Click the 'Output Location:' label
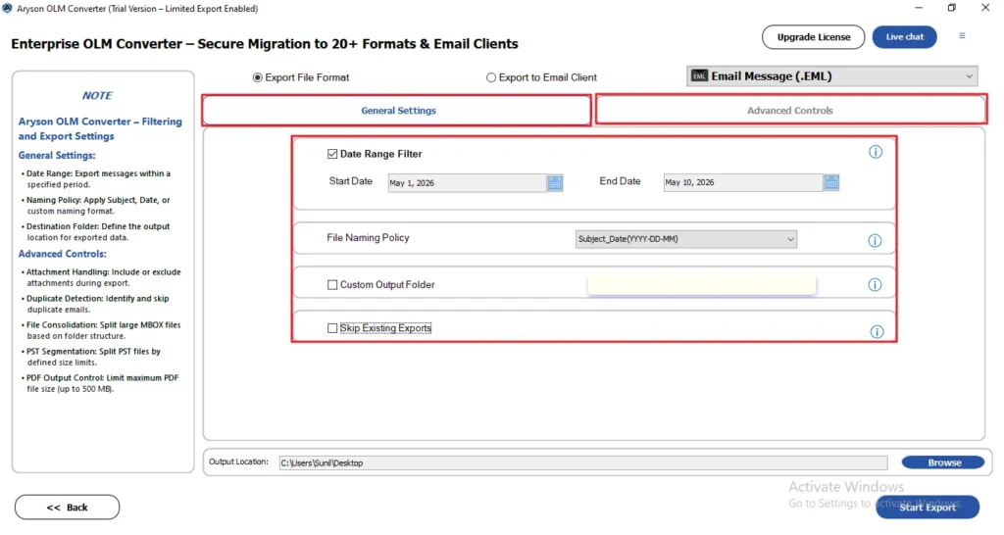Viewport: 1004px width, 535px height. pos(238,462)
